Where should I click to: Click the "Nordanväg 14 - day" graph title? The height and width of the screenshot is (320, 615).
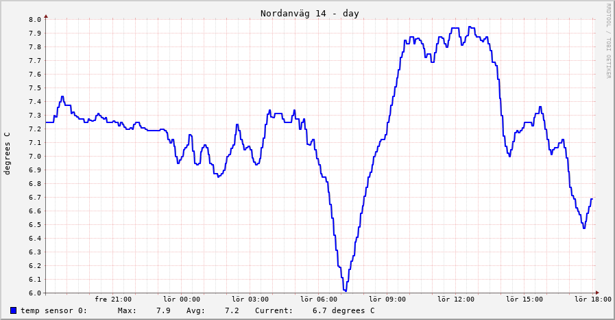pyautogui.click(x=309, y=14)
